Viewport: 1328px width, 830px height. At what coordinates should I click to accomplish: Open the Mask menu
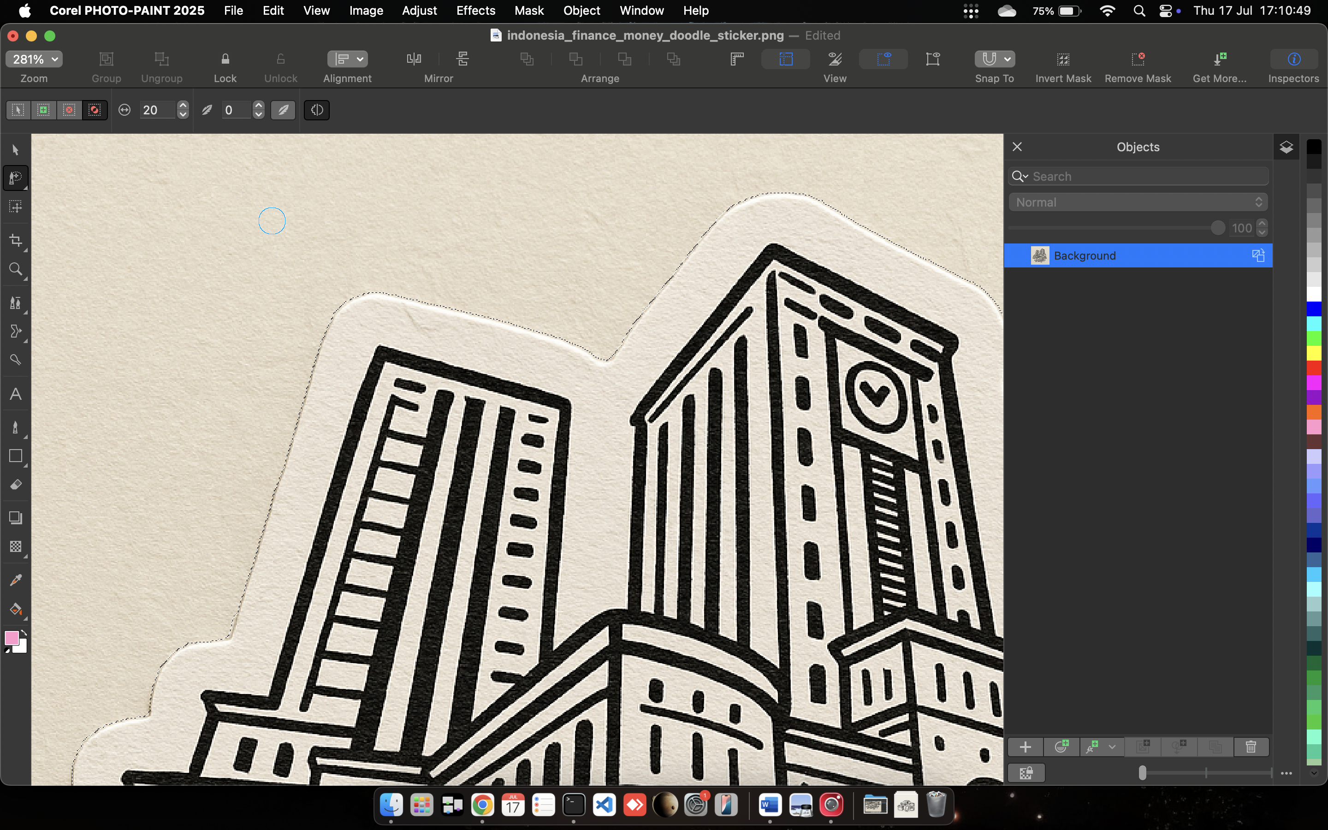(528, 11)
